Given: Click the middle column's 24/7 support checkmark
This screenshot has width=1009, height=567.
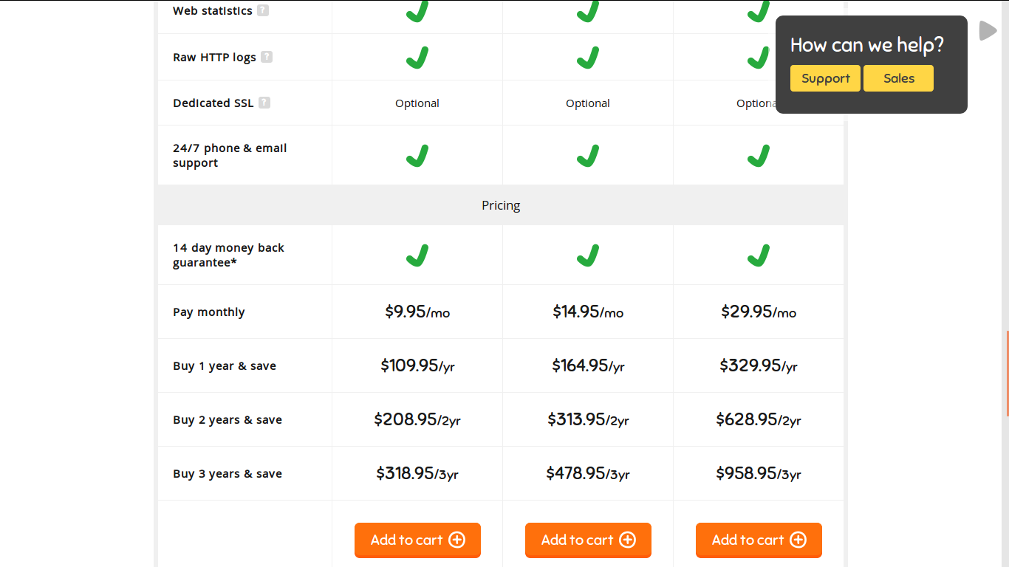Looking at the screenshot, I should [x=588, y=156].
